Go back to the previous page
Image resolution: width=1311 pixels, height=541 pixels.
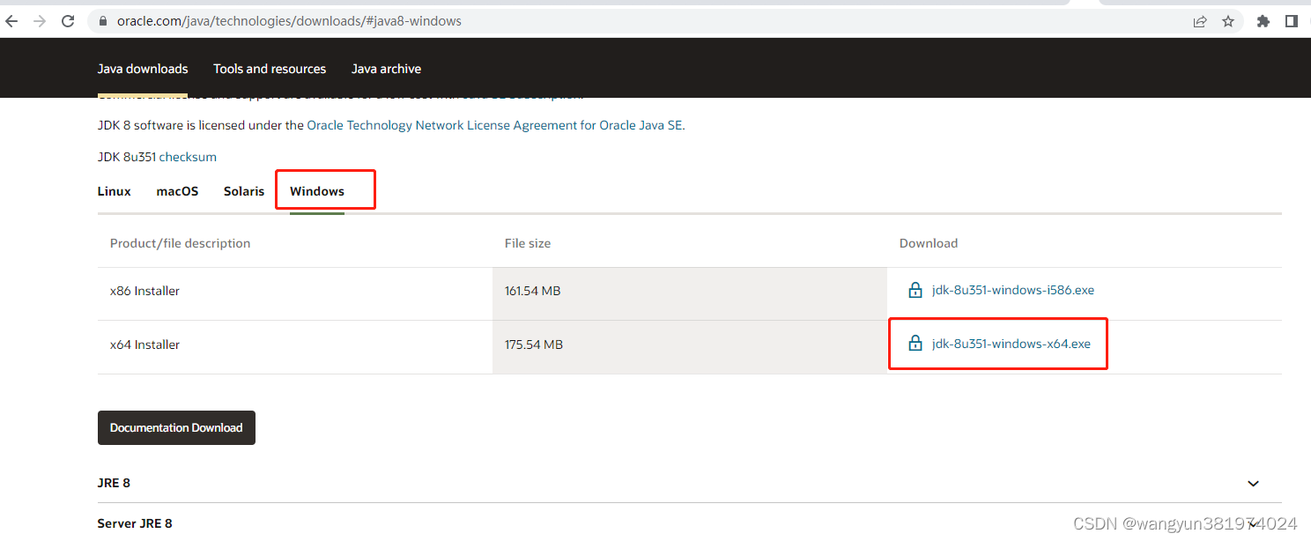pos(12,21)
